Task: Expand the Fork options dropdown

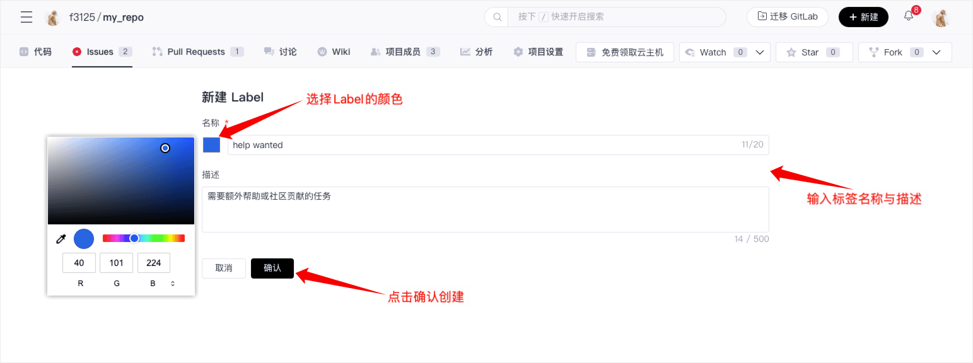Action: click(936, 52)
